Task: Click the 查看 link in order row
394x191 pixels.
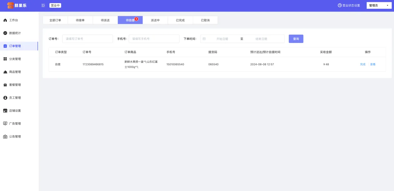Action: 373,64
